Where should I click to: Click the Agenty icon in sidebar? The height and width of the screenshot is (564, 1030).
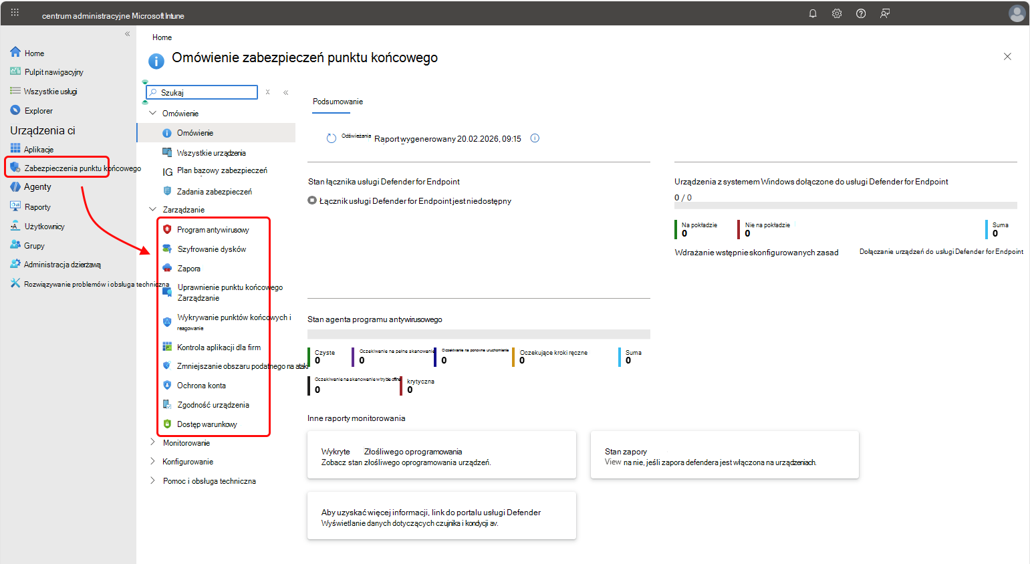[15, 187]
